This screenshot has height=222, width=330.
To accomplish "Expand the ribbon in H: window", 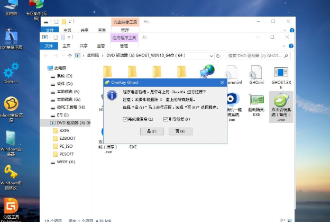I will [285, 30].
